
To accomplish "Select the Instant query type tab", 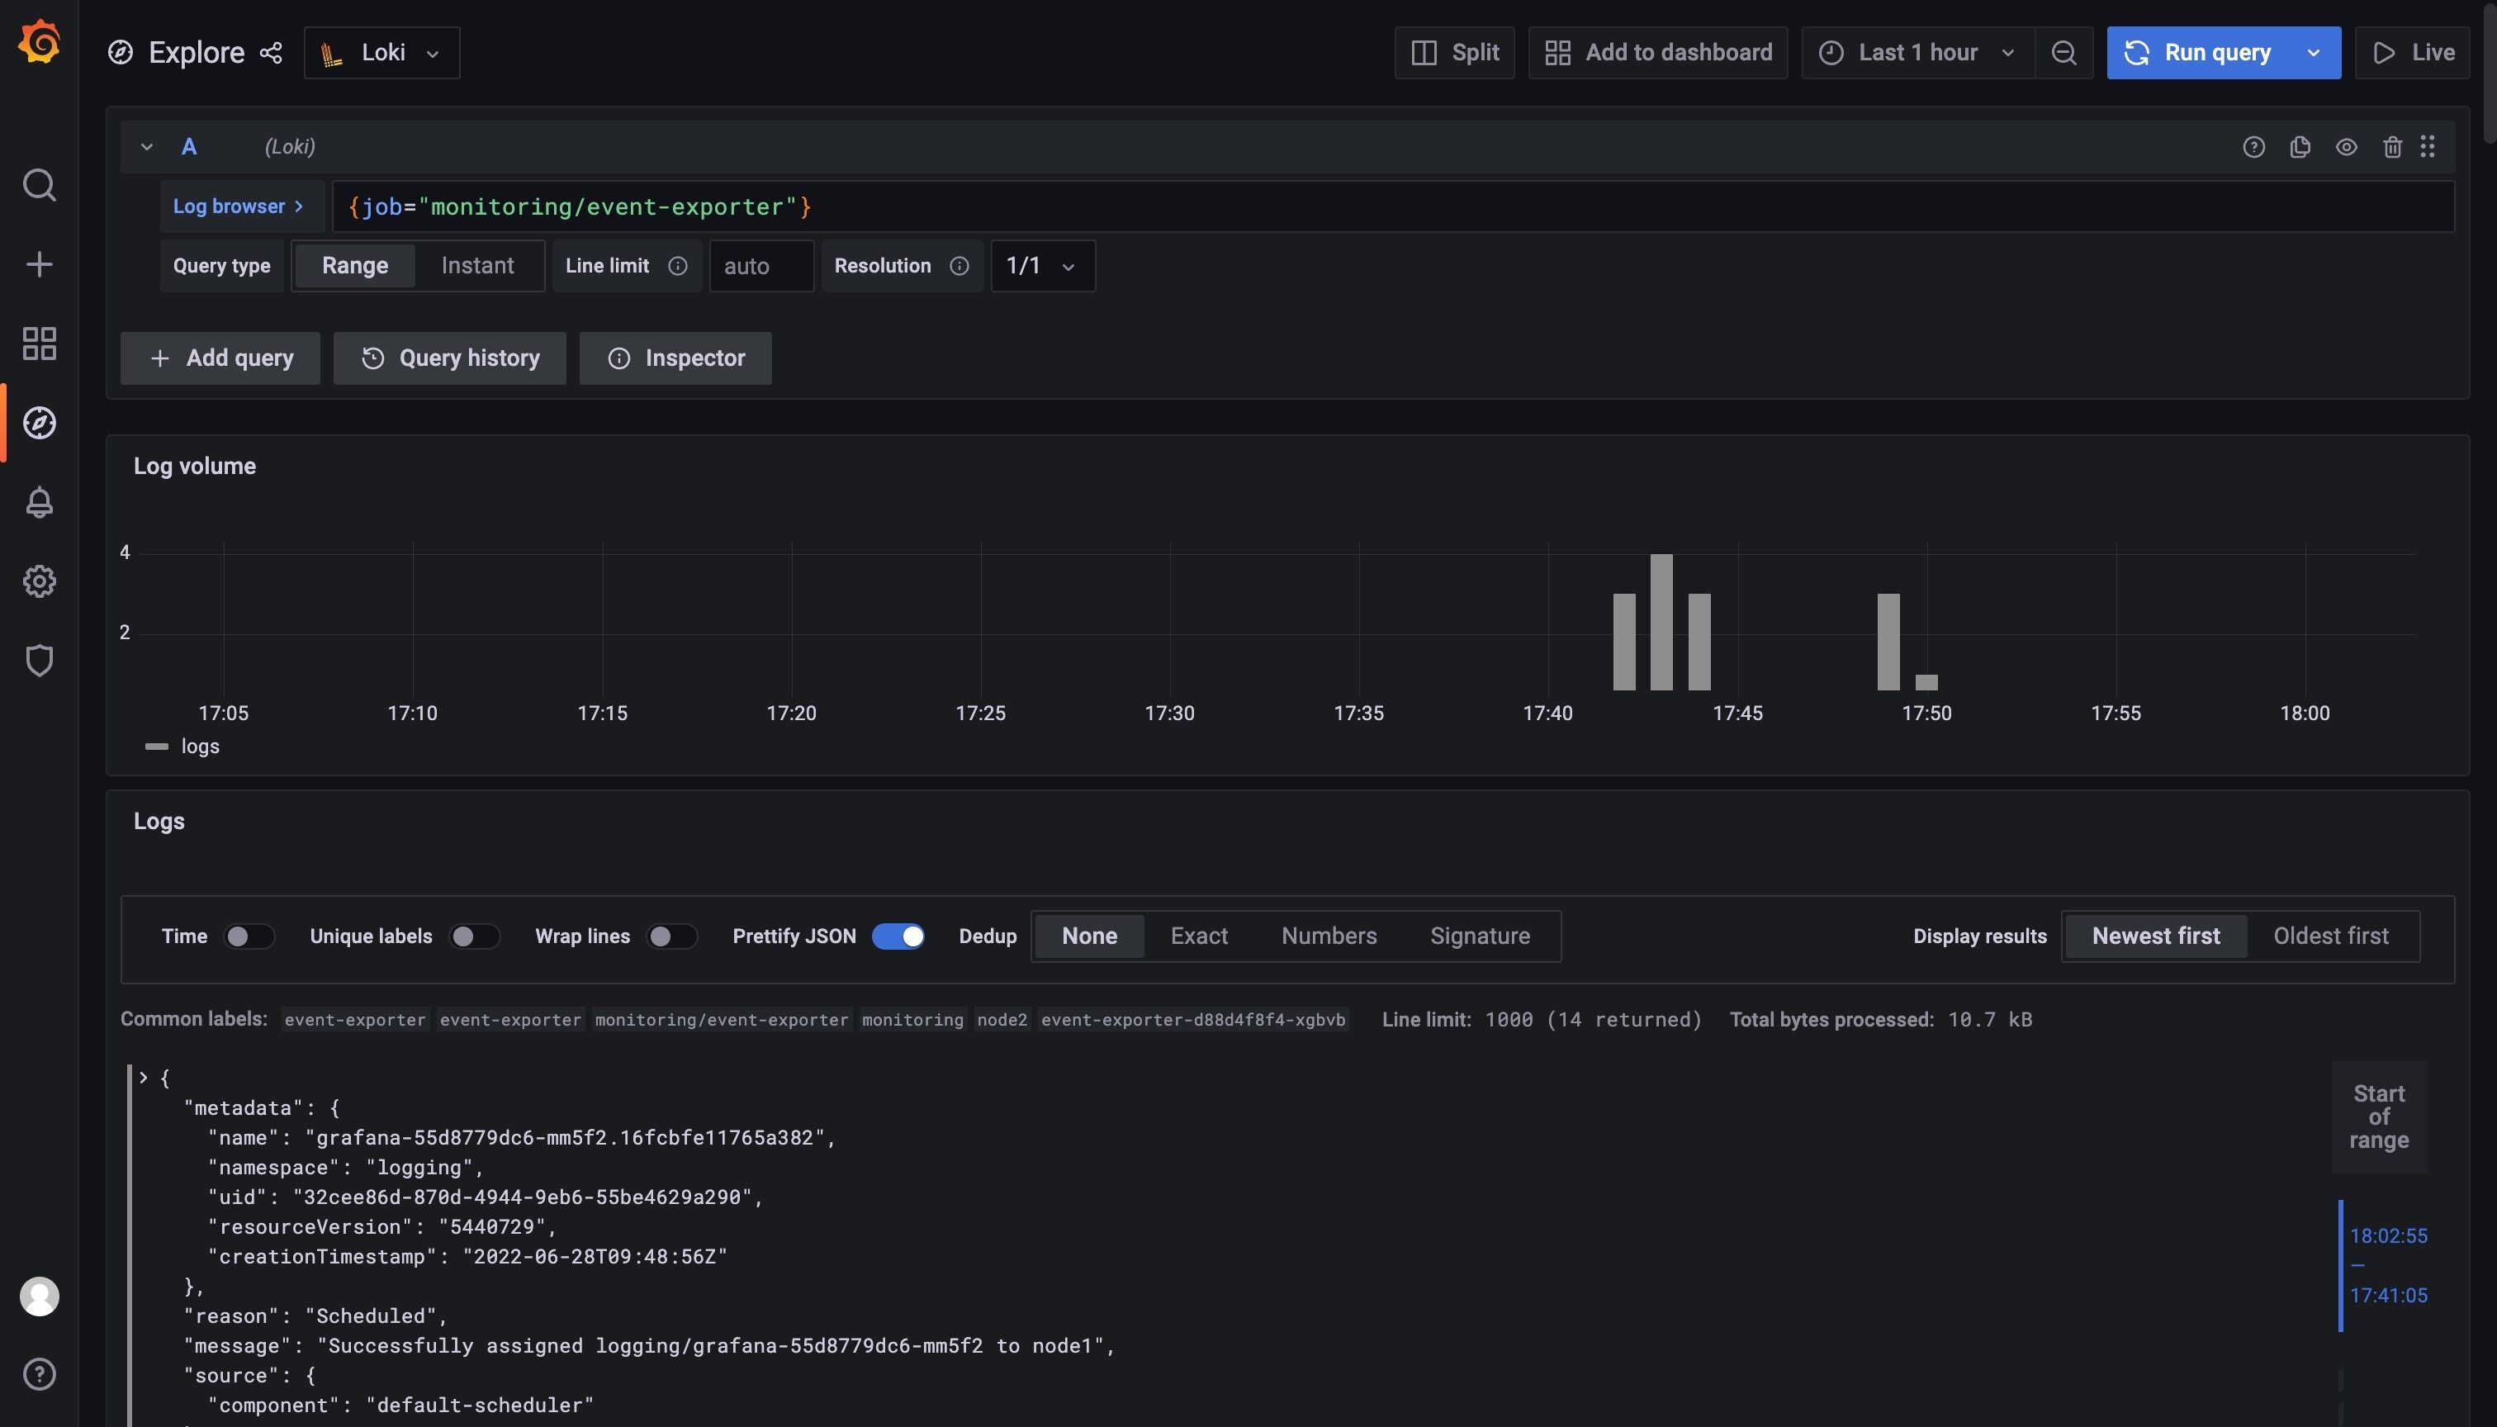I will 476,266.
